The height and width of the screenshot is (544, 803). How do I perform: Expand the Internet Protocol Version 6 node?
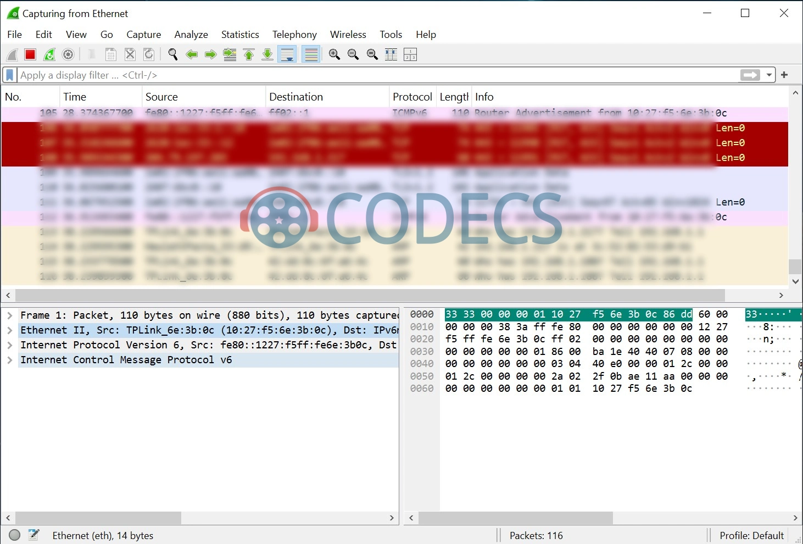pos(10,345)
